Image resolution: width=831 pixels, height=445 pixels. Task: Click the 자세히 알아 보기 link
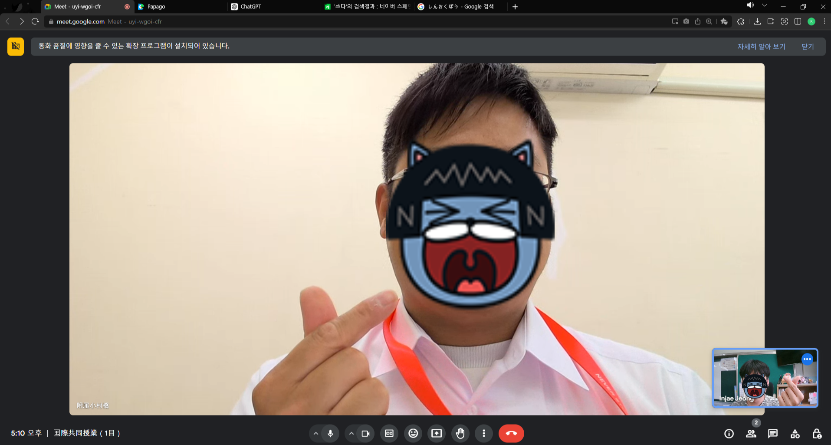tap(762, 46)
